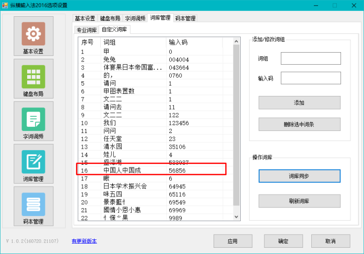
Task: Switch to the 专业词库 sub-tab
Action: (x=87, y=30)
